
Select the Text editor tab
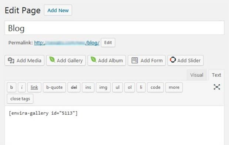point(216,75)
